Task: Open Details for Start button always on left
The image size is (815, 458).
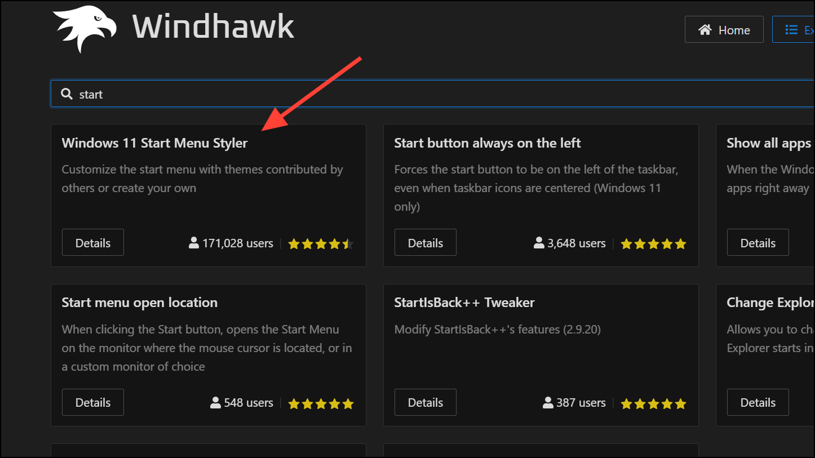Action: click(426, 243)
